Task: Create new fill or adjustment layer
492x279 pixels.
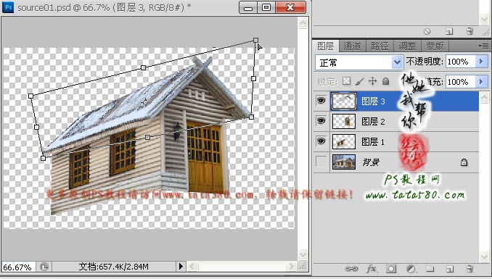Action: 411,269
